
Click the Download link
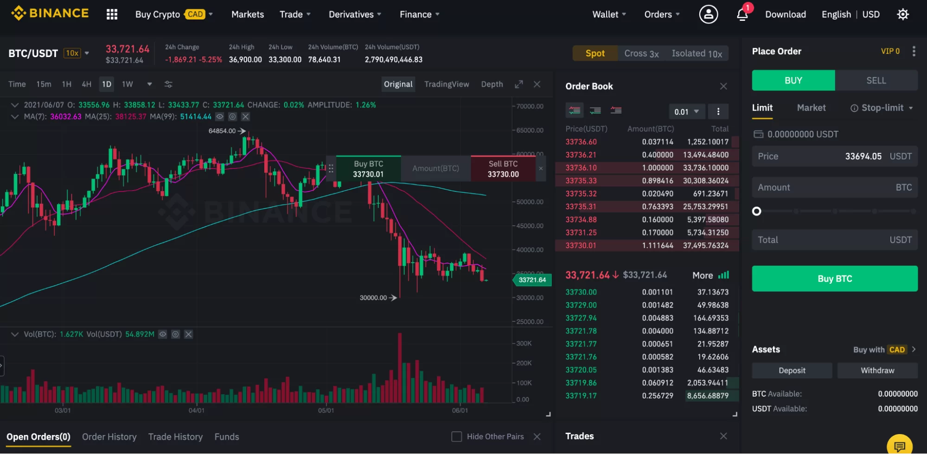(x=786, y=14)
